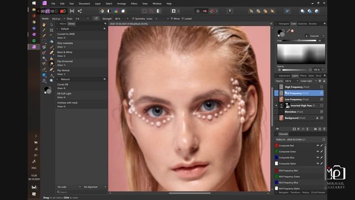Open the Filters menu
355x200 pixels.
134,4
